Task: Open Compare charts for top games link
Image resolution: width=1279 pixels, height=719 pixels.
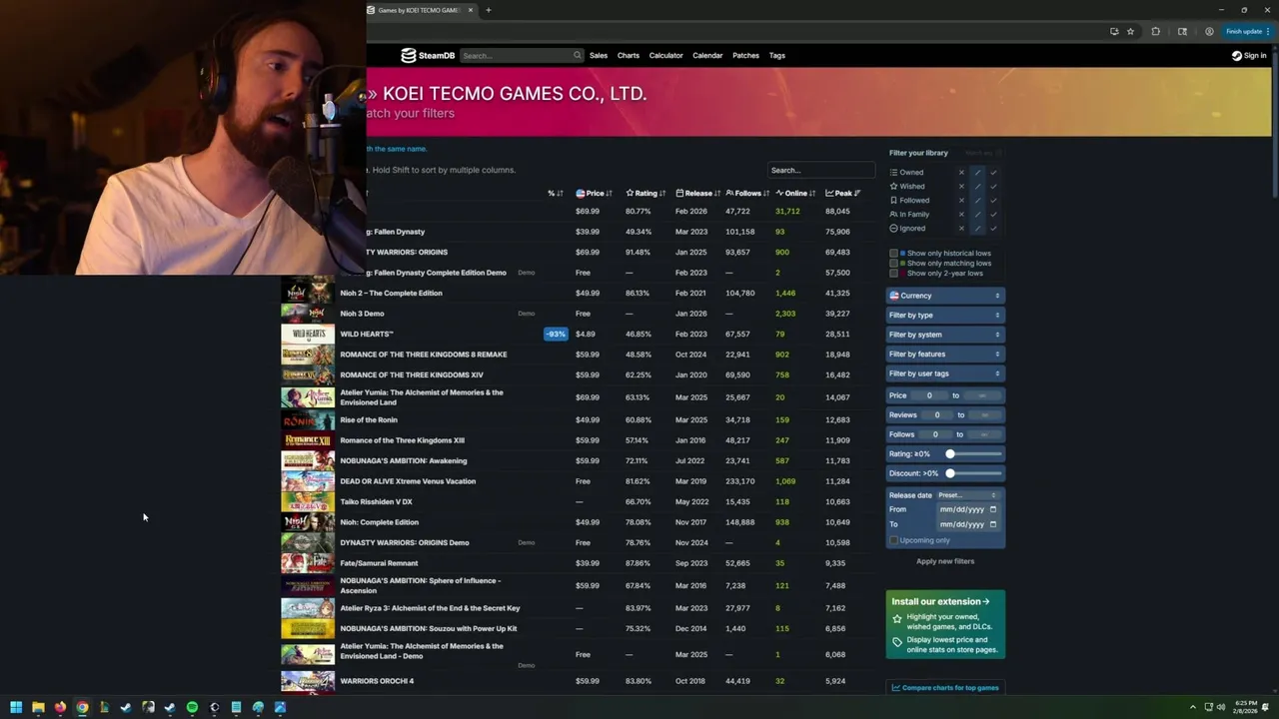Action: tap(945, 687)
